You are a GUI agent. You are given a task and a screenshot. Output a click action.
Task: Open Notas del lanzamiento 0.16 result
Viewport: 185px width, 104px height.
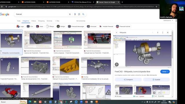pyautogui.click(x=36, y=66)
